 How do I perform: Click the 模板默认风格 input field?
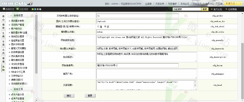pyautogui.click(x=137, y=32)
